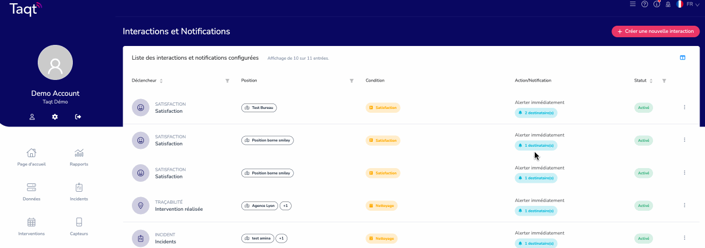This screenshot has width=705, height=248.
Task: Open the hamburger menu in top bar
Action: click(x=633, y=4)
